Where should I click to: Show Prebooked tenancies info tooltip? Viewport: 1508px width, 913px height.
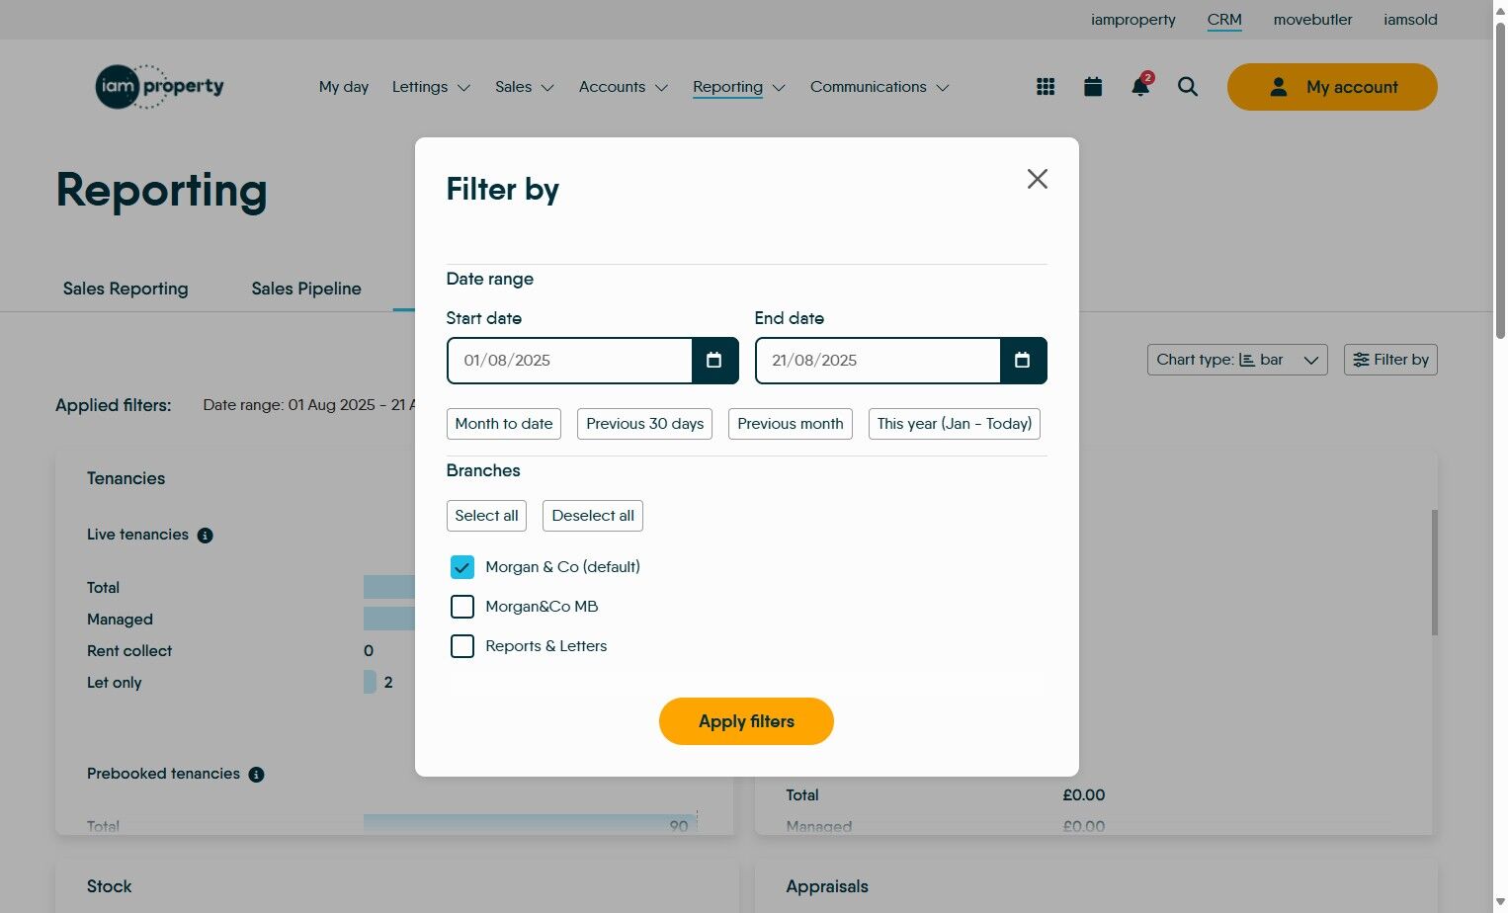point(257,775)
